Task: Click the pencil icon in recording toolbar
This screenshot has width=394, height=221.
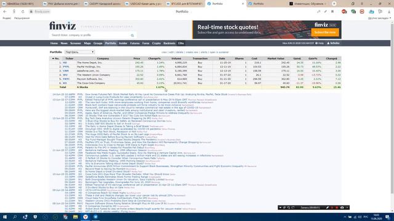Action: [327, 207]
